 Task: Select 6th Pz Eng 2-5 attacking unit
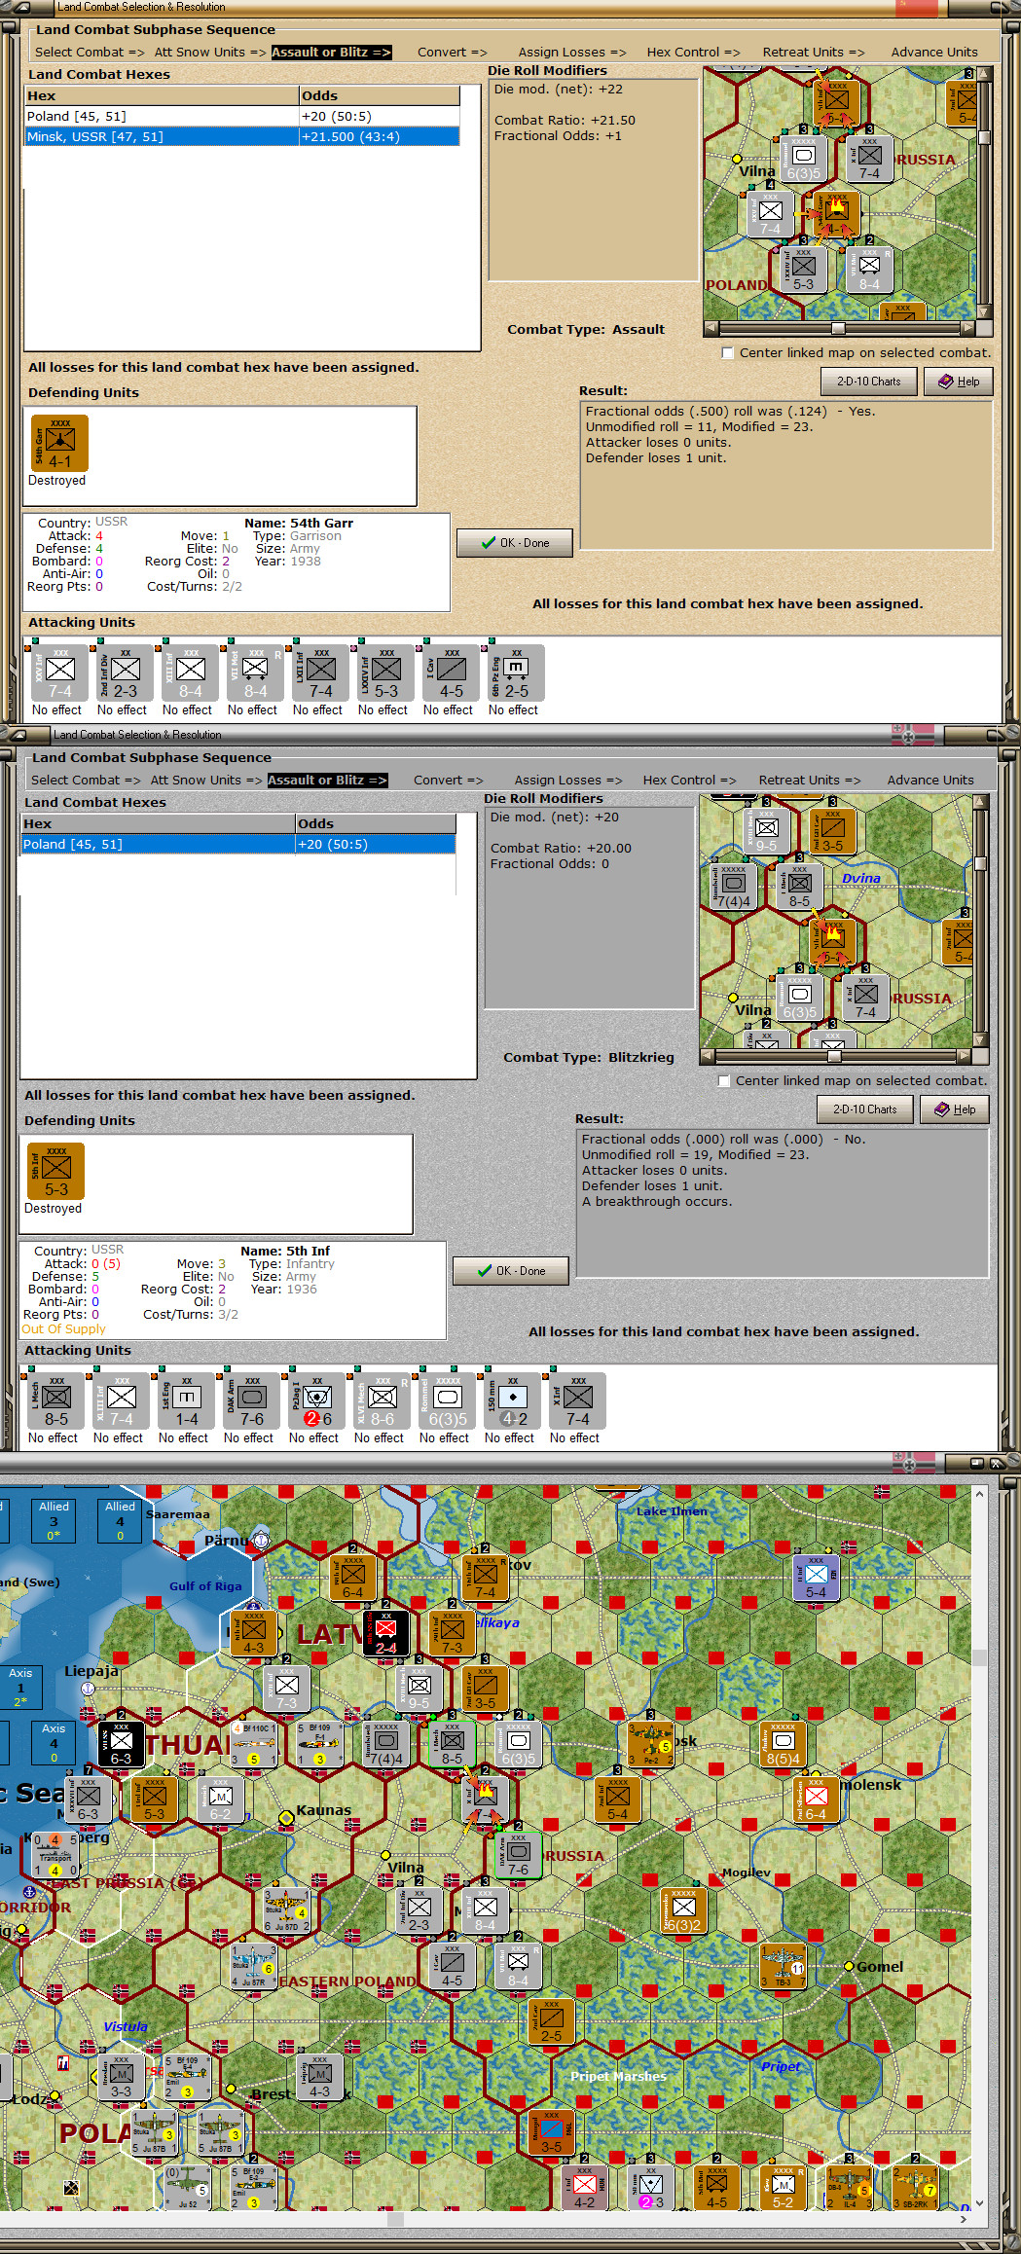[x=516, y=673]
